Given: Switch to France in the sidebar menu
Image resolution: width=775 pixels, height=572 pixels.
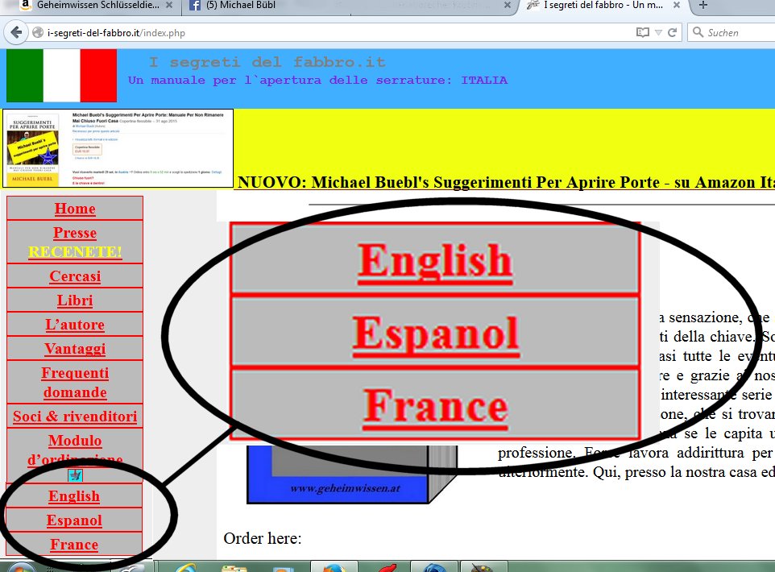Looking at the screenshot, I should point(74,545).
